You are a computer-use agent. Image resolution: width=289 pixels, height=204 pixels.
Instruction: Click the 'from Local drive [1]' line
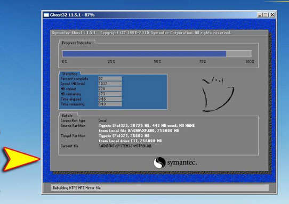click(130, 141)
